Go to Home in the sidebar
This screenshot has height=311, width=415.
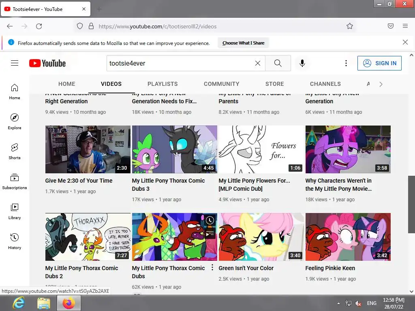point(15,92)
